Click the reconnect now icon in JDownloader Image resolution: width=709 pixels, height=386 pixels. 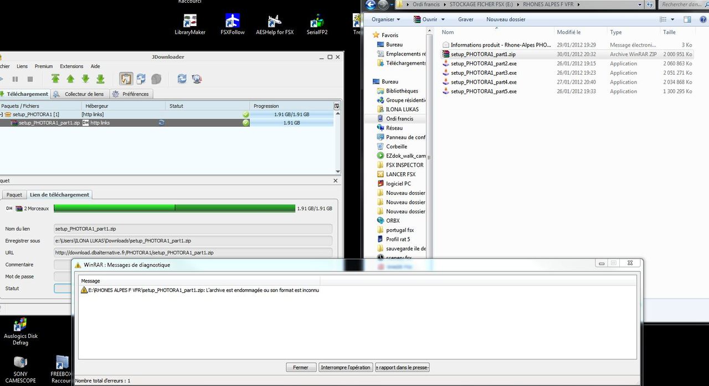coord(182,79)
